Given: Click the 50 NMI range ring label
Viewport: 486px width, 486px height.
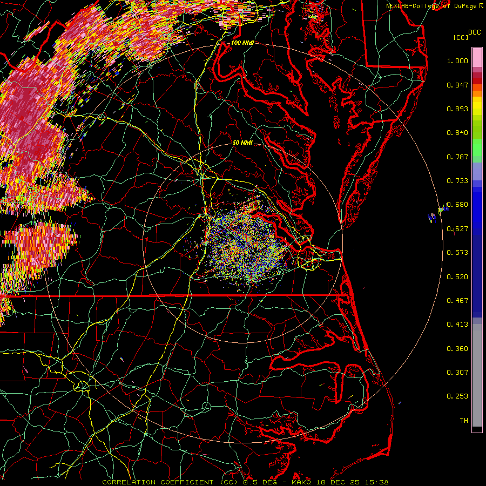Looking at the screenshot, I should [x=242, y=143].
